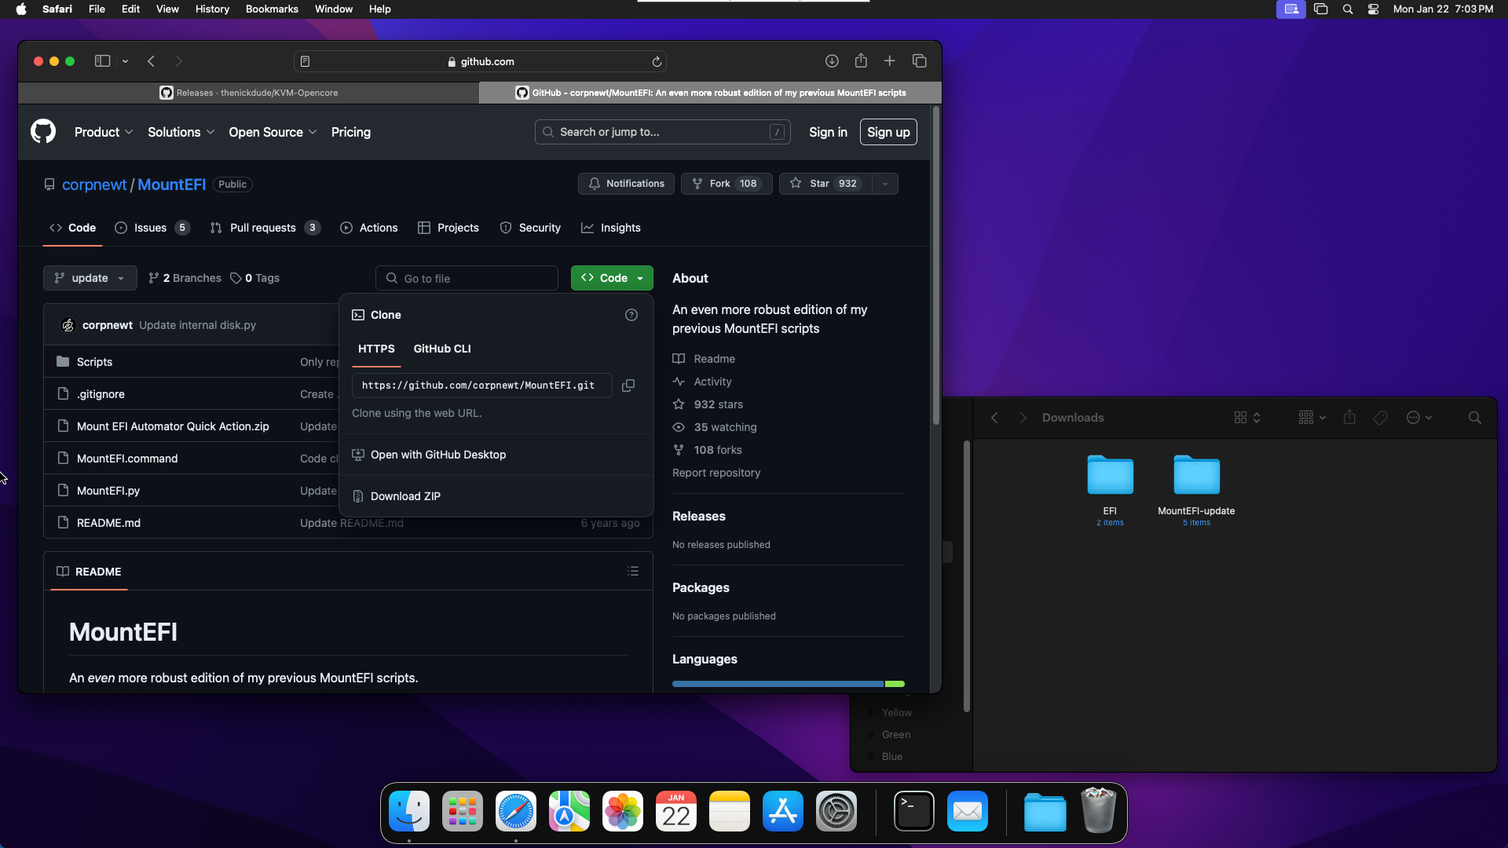The image size is (1508, 848).
Task: Toggle Public repository visibility badge
Action: point(232,183)
